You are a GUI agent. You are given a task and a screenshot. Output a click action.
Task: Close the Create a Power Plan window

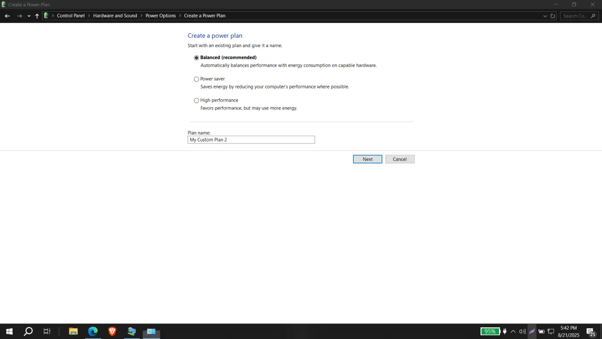point(593,4)
